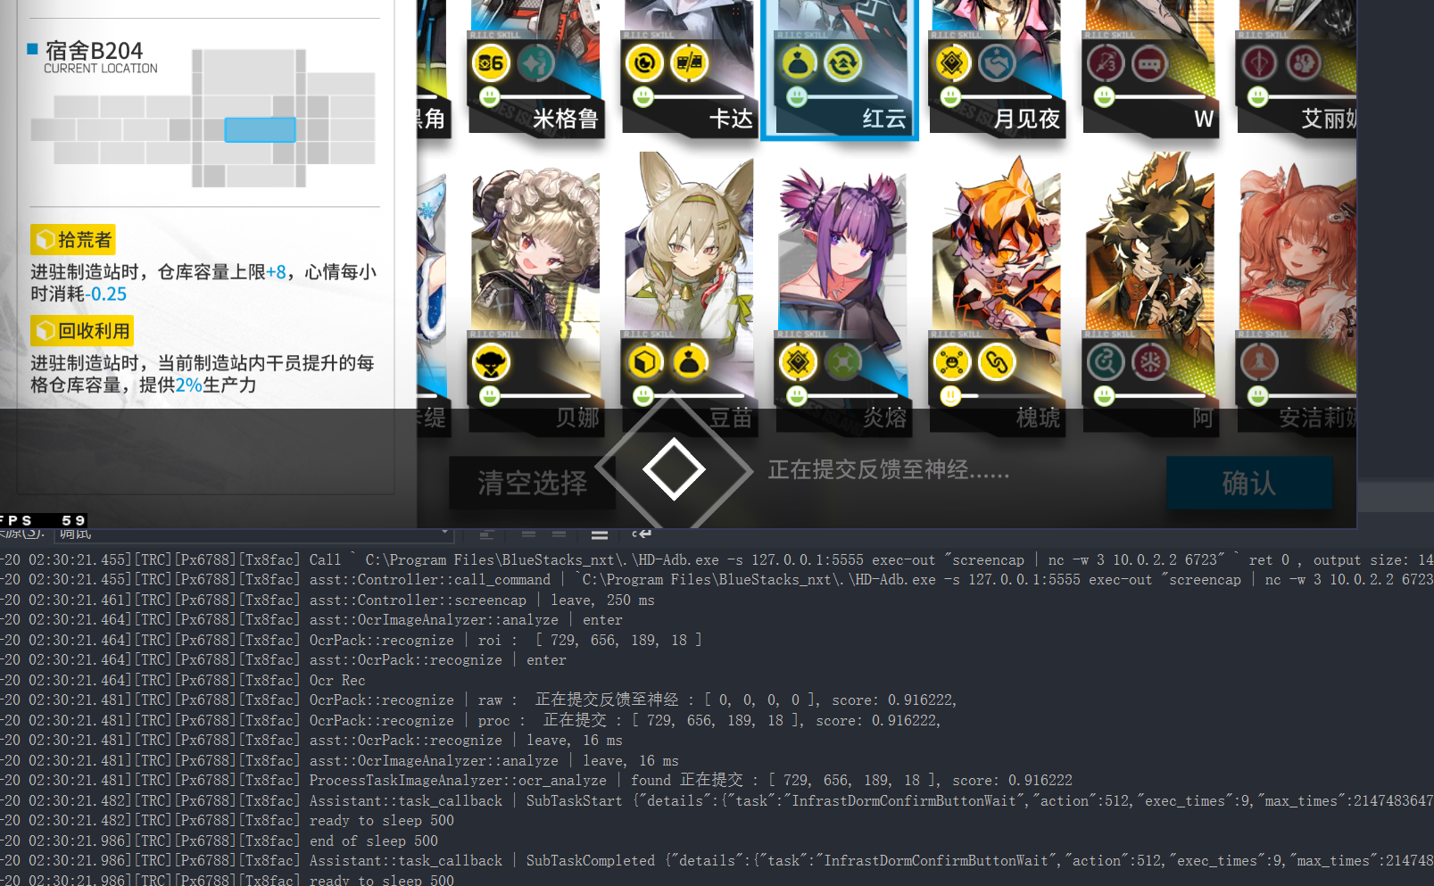
Task: Click log line containing SubTaskCompleted
Action: [x=717, y=860]
